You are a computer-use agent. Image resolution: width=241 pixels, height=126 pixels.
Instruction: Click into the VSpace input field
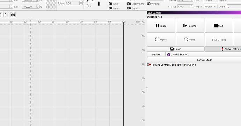click(x=184, y=6)
